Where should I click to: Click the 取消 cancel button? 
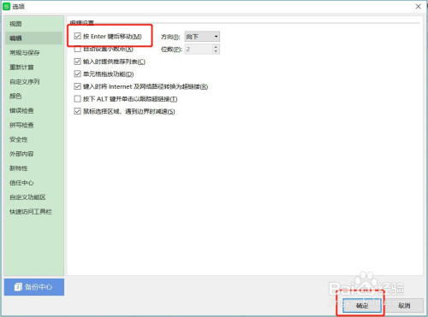404,306
